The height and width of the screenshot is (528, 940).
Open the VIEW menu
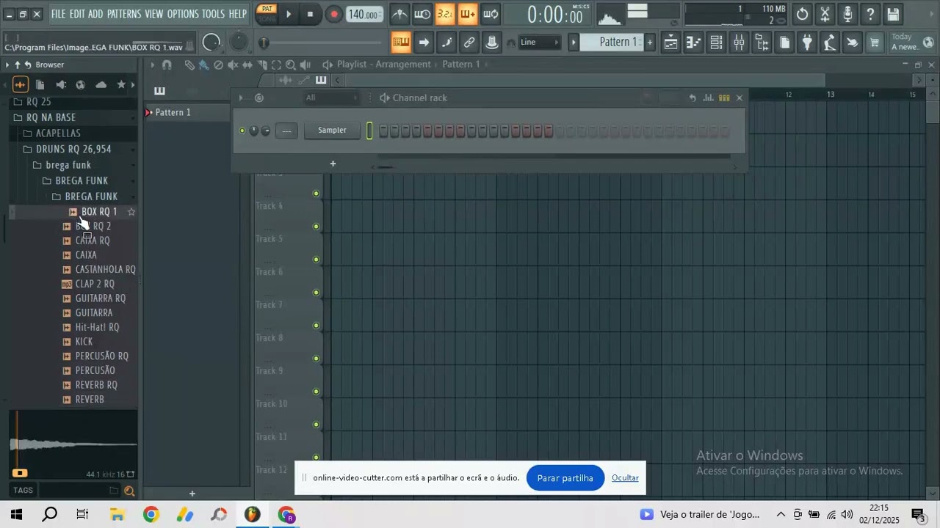tap(154, 14)
